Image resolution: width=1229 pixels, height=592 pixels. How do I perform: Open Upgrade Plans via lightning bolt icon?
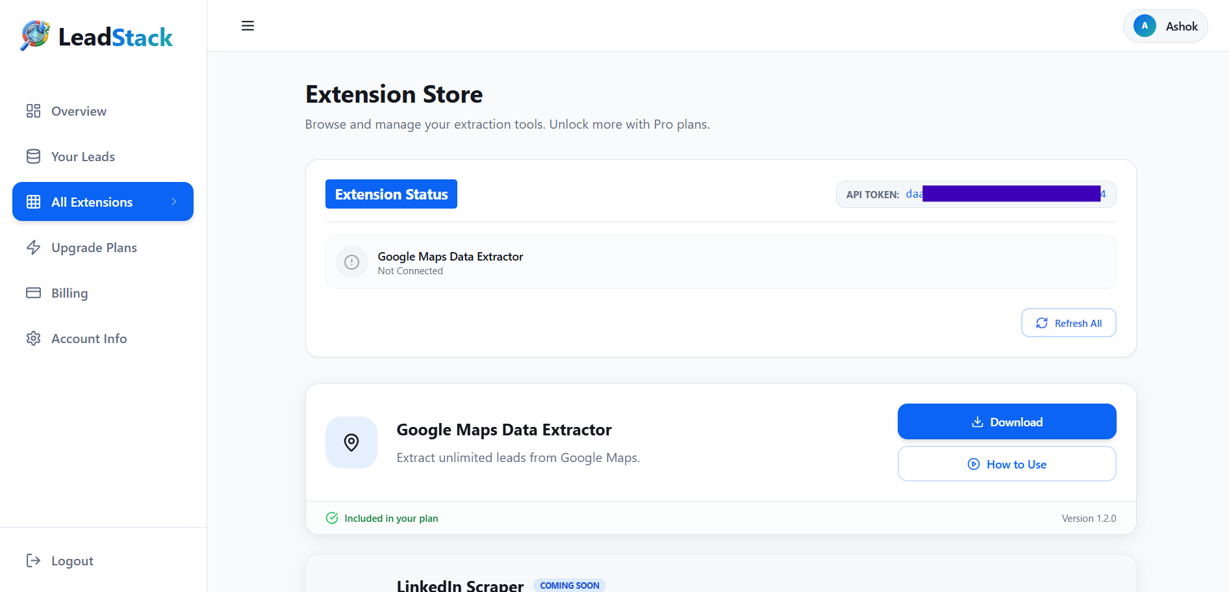(33, 247)
